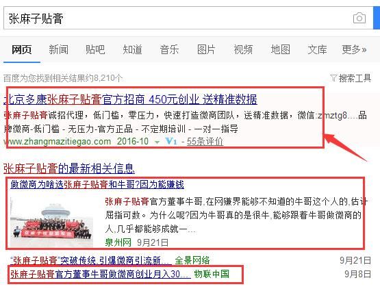Click www.zhangmazitiegao.com URL
The width and height of the screenshot is (380, 291).
pyautogui.click(x=58, y=141)
